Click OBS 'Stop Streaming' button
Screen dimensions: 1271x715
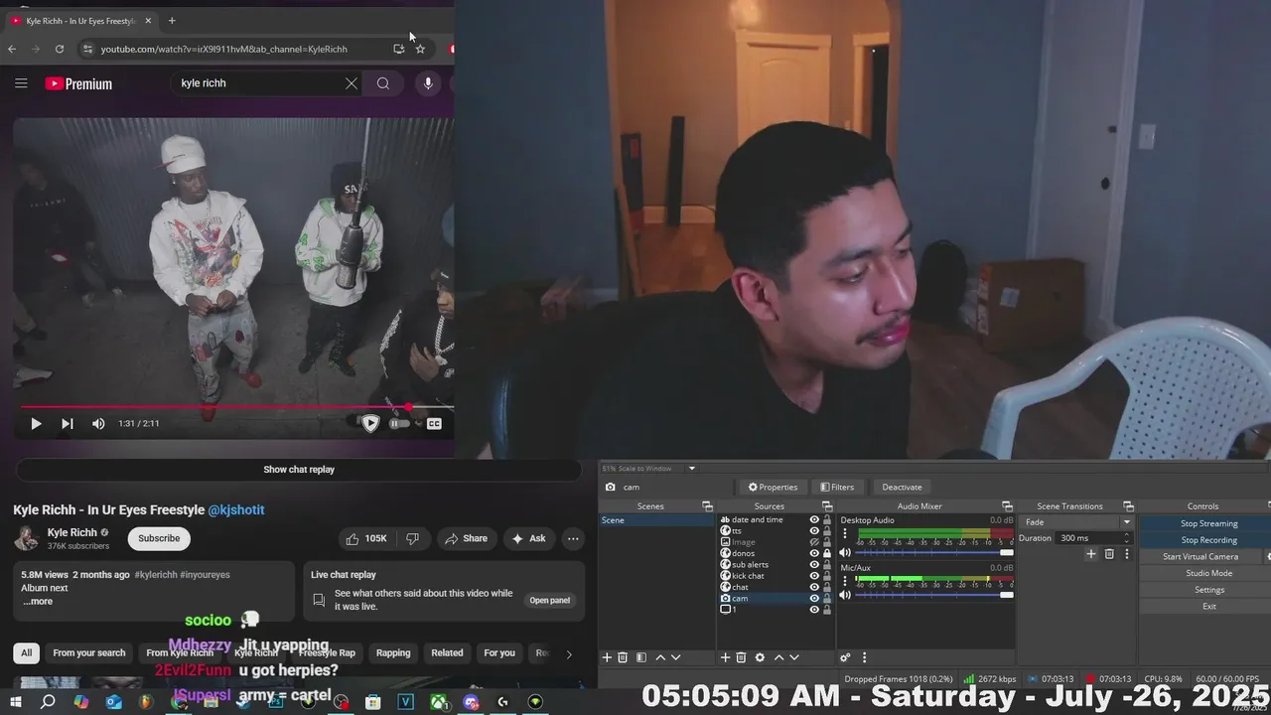pyautogui.click(x=1208, y=523)
